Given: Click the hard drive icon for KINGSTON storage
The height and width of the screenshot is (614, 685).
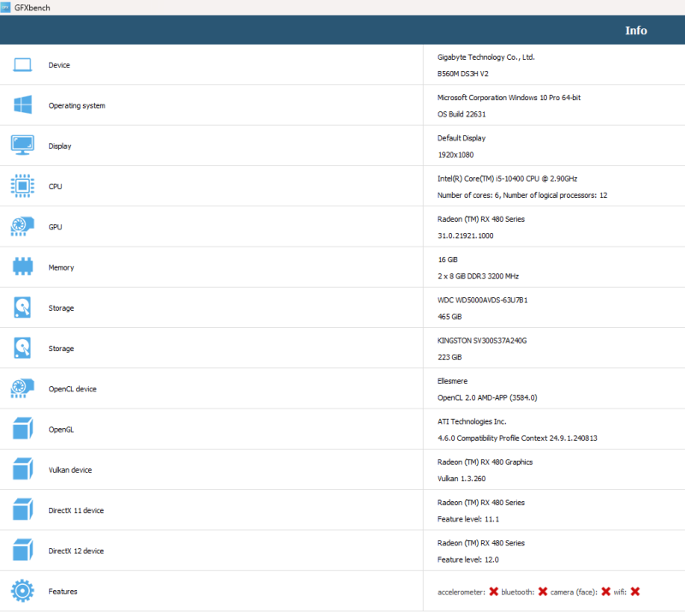Looking at the screenshot, I should pyautogui.click(x=22, y=348).
